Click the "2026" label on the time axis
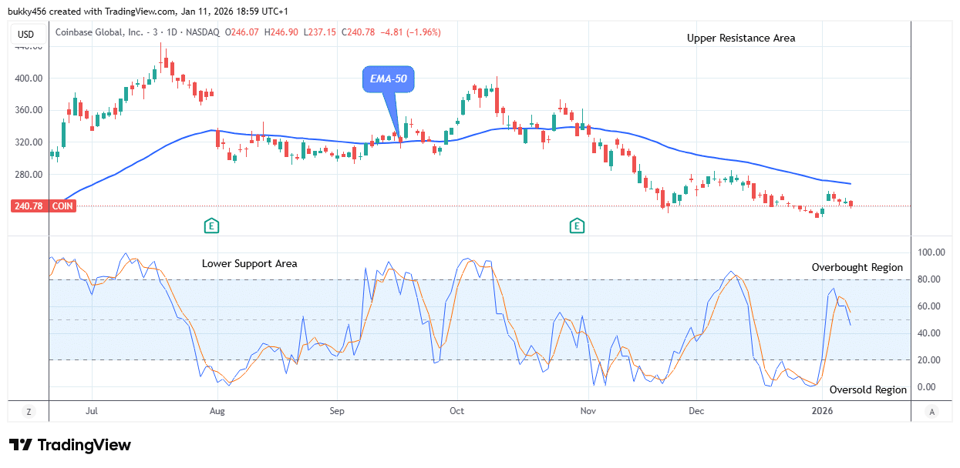The image size is (960, 468). (x=820, y=411)
